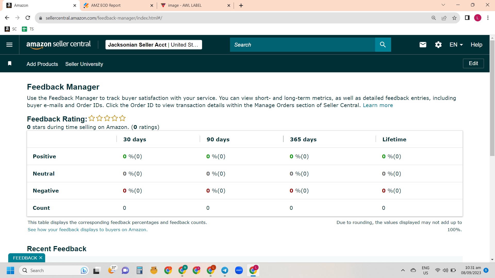Reload the page

pyautogui.click(x=28, y=18)
